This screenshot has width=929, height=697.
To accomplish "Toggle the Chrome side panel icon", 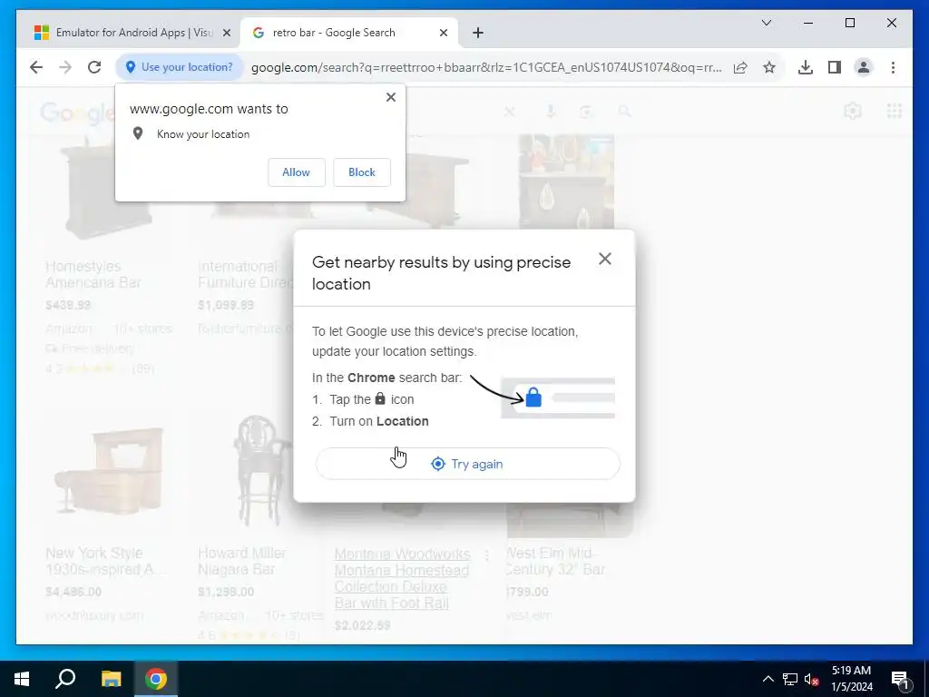I will [835, 67].
